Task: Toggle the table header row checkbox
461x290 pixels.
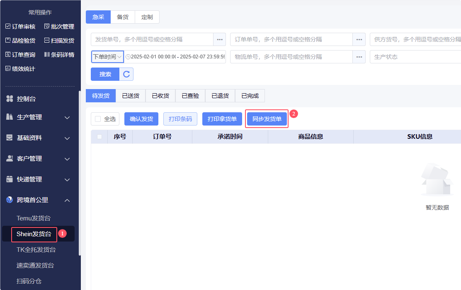Action: pos(99,137)
